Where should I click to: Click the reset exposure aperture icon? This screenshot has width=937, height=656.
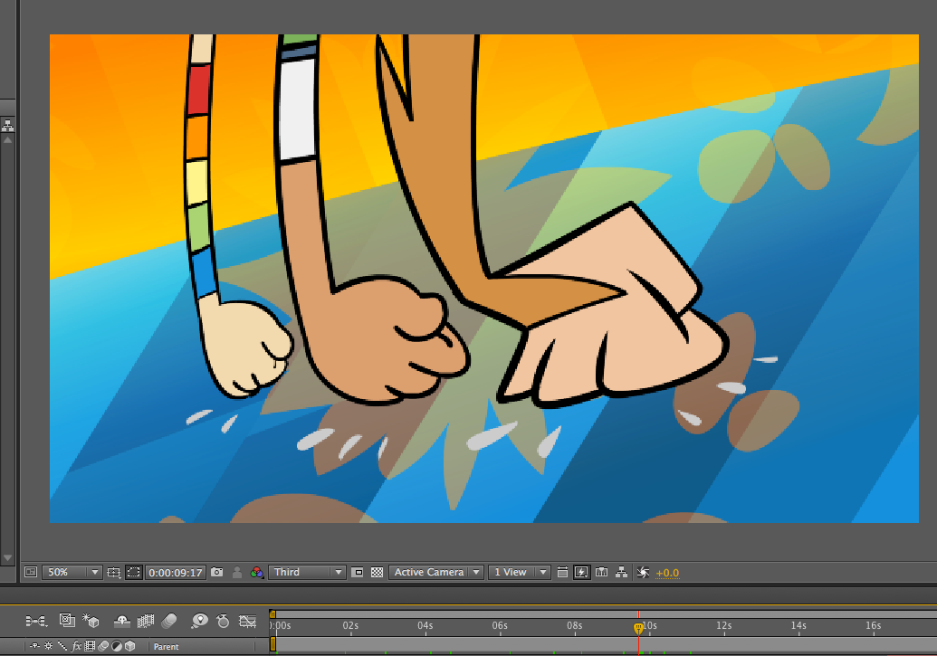tap(644, 572)
